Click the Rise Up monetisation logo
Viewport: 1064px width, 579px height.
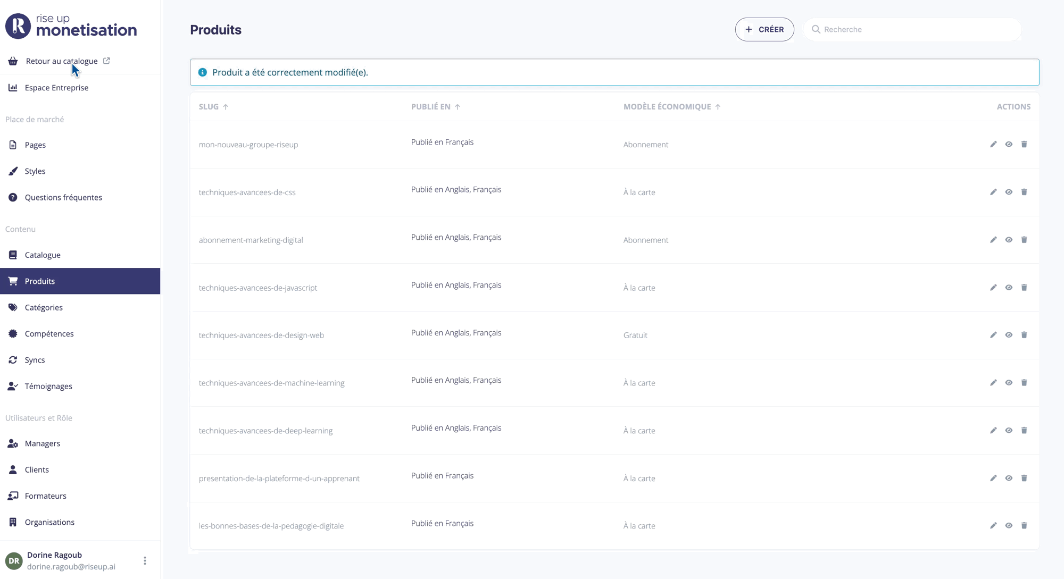[71, 26]
